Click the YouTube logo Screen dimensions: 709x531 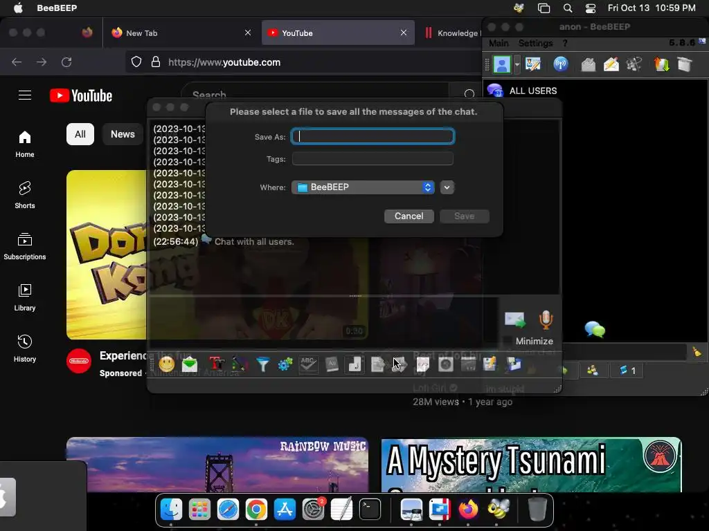[x=81, y=95]
